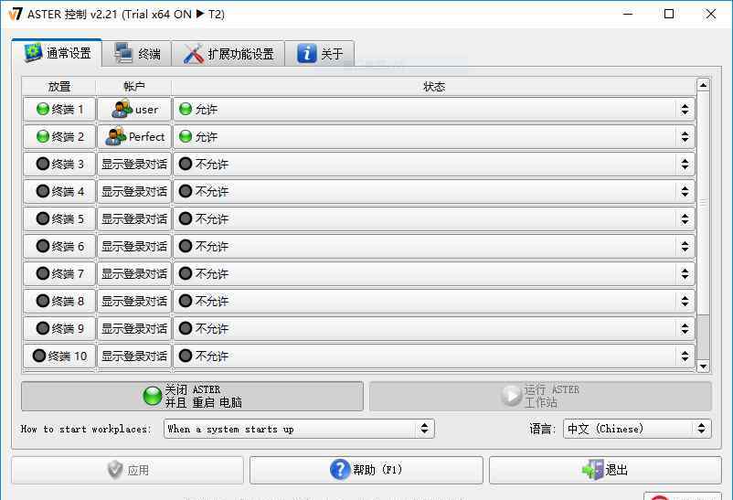Toggle the 终端 1 placement button
Viewport: 733px width, 500px height.
(59, 110)
